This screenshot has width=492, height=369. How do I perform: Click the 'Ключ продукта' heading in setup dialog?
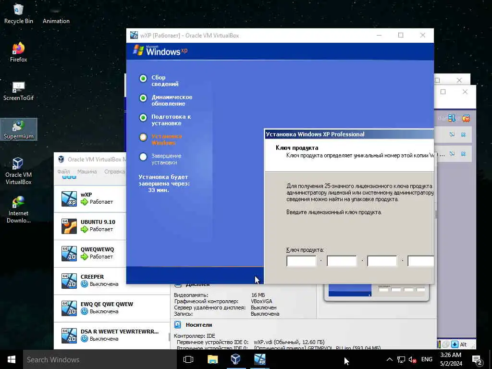pyautogui.click(x=297, y=148)
